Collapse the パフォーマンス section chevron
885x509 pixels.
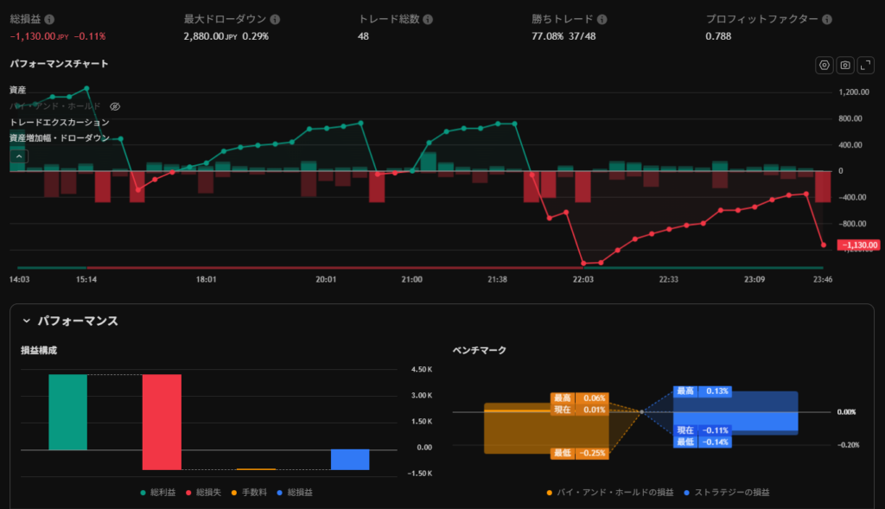click(26, 321)
